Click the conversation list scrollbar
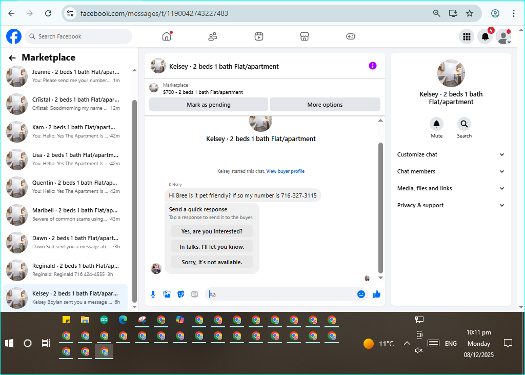Viewport: 525px width, 375px height. tap(135, 201)
